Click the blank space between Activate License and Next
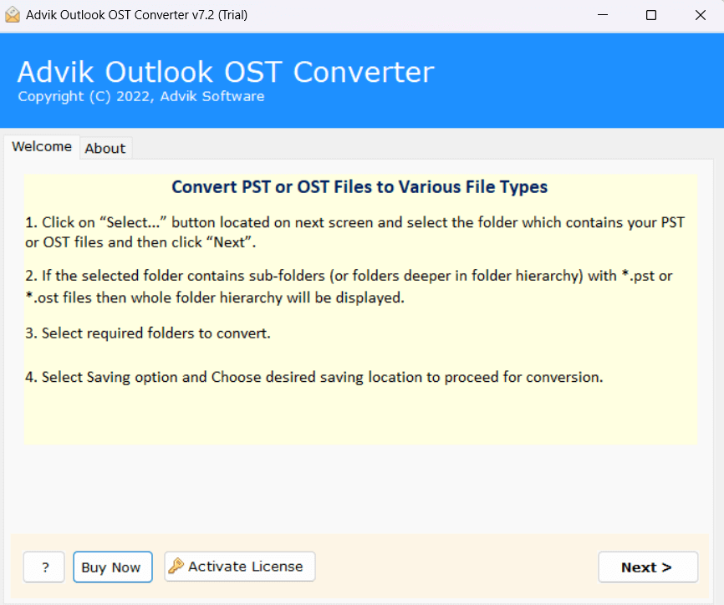This screenshot has height=605, width=724. tap(456, 567)
